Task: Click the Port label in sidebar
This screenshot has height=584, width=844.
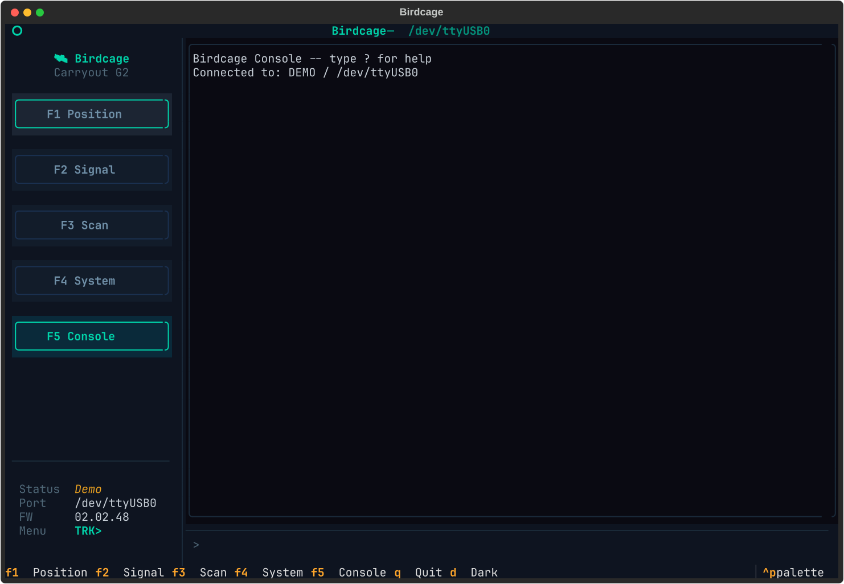Action: [x=32, y=503]
